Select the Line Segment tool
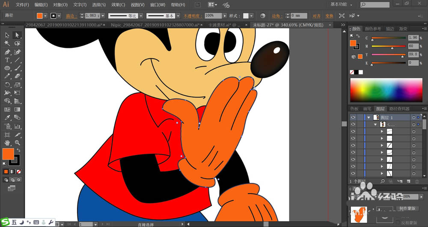 tap(17, 60)
